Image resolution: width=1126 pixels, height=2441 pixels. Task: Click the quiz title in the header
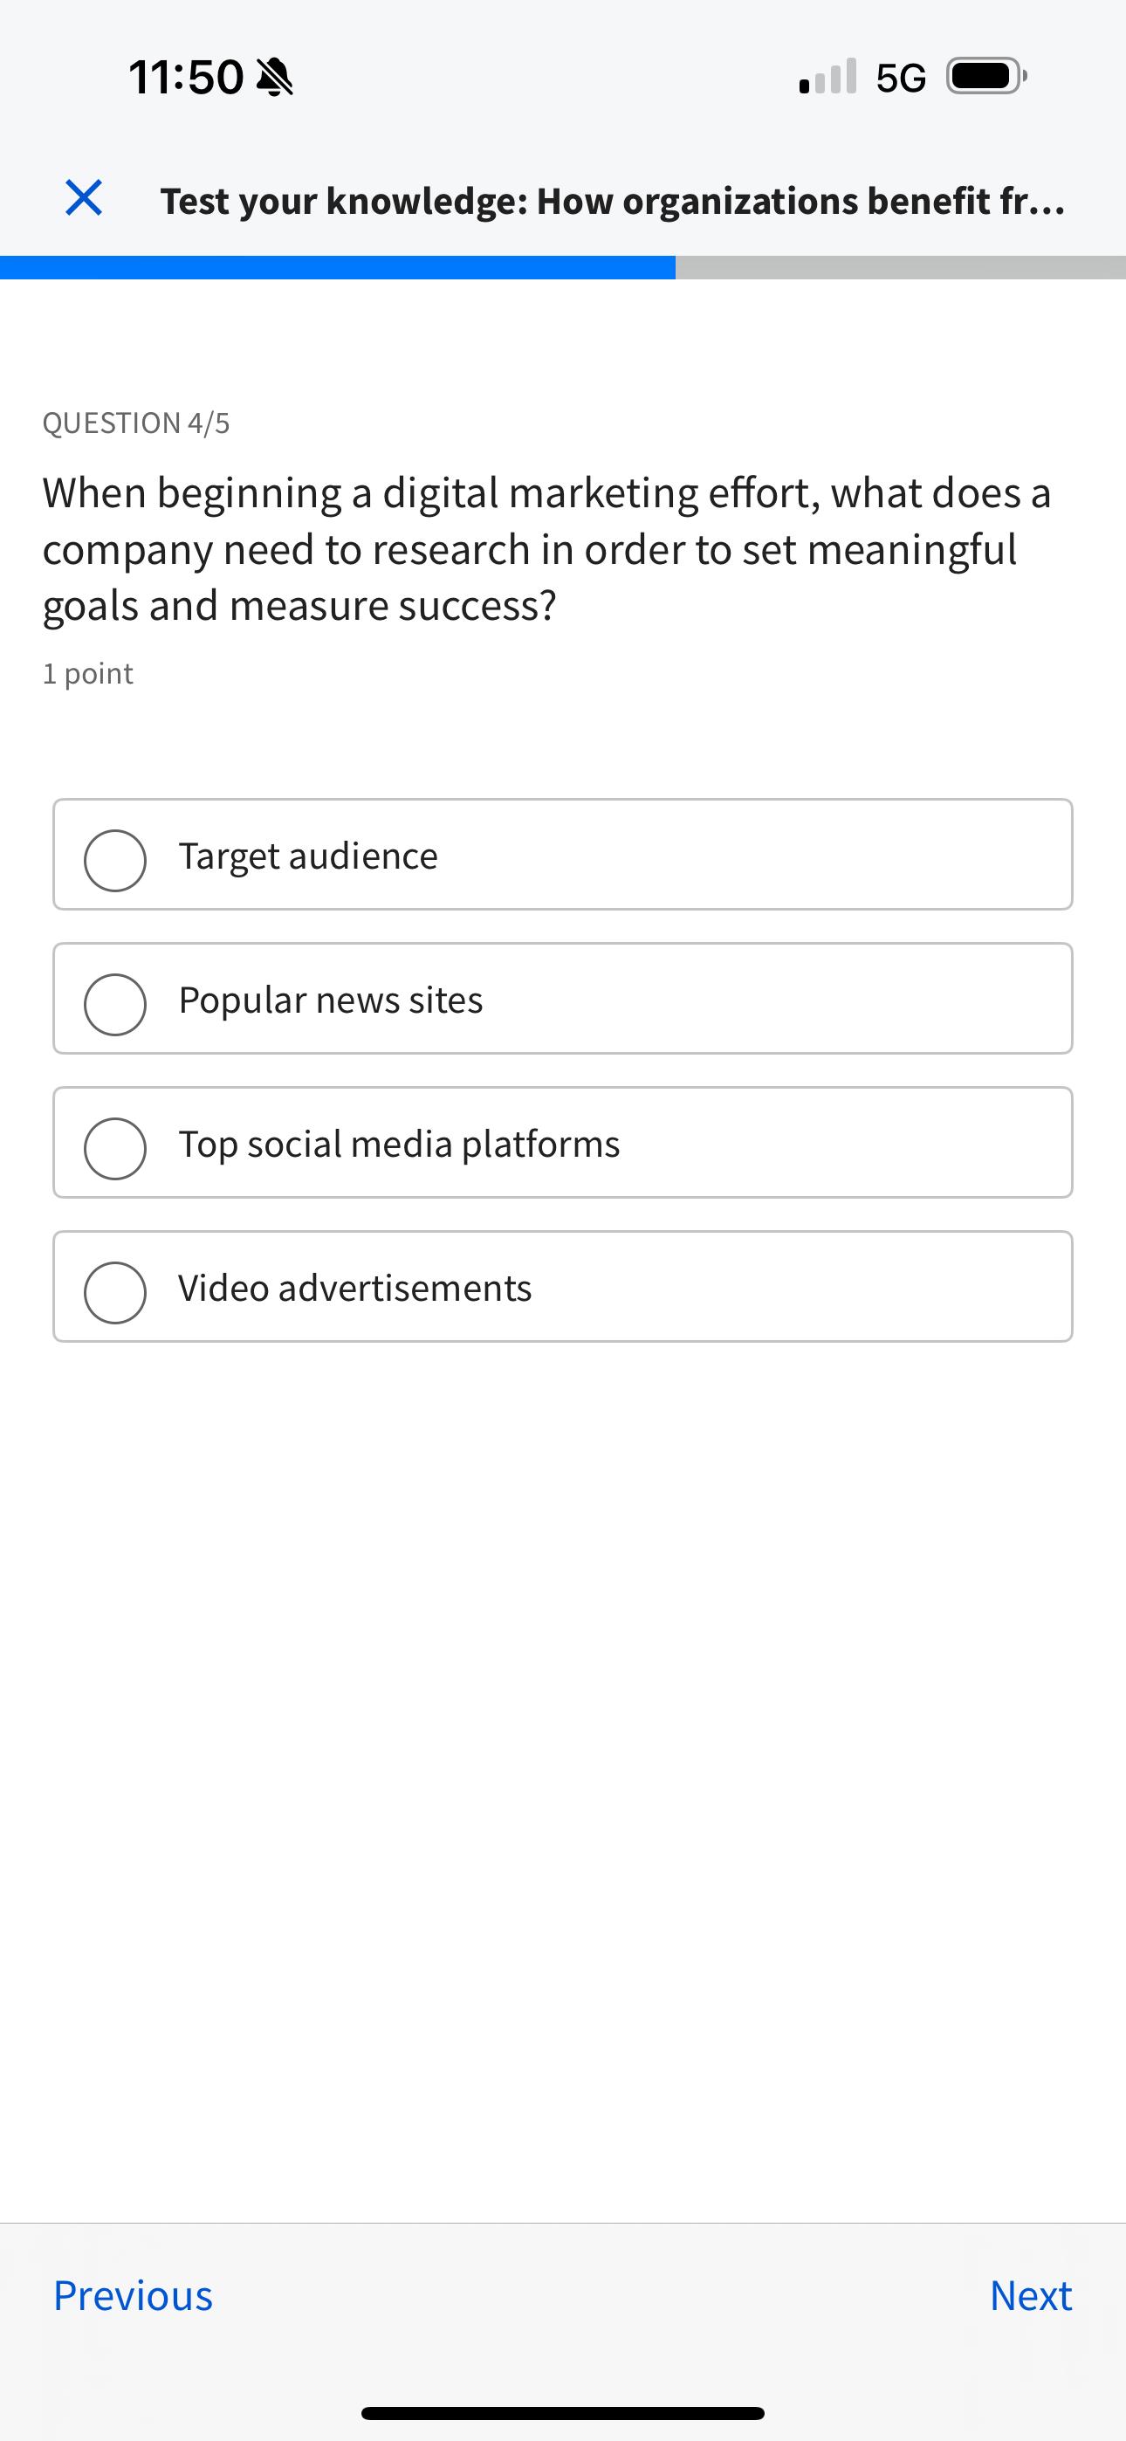(612, 199)
